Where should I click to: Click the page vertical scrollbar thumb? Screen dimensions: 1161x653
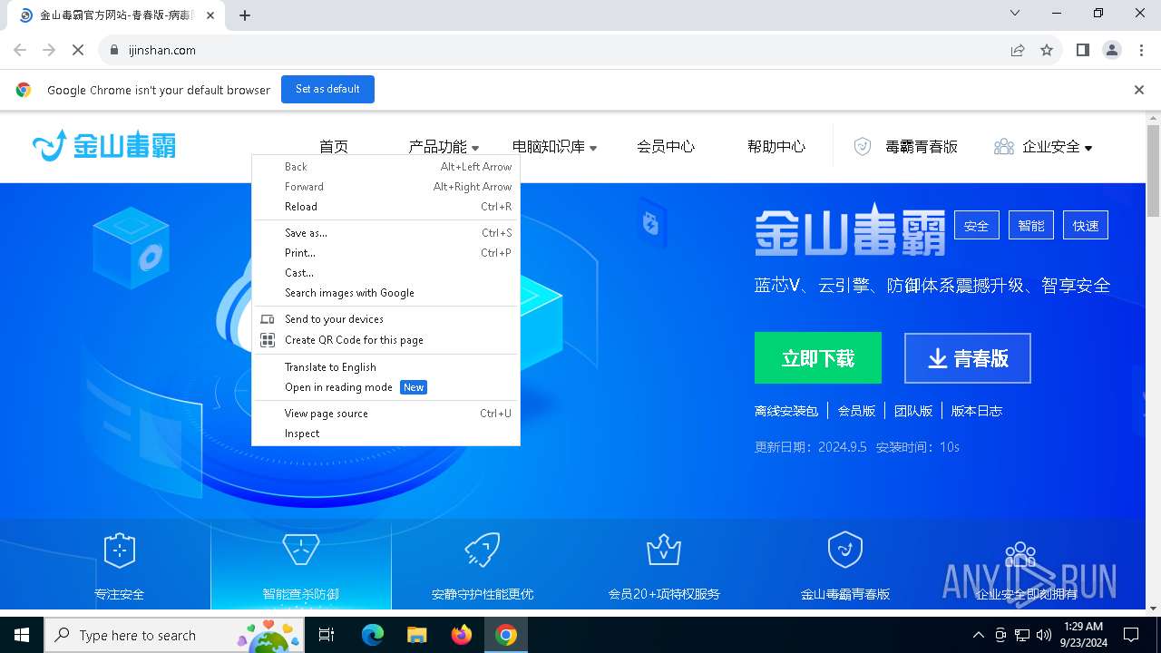1153,171
